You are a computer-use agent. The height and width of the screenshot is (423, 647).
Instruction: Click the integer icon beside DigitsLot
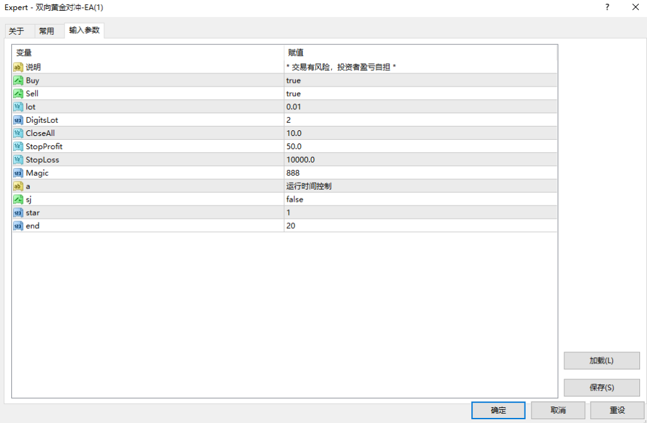tap(18, 120)
